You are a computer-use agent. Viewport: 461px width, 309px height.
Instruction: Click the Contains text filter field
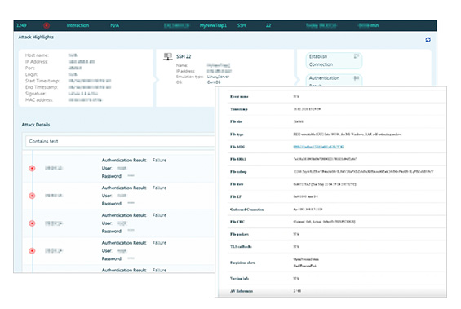click(120, 141)
